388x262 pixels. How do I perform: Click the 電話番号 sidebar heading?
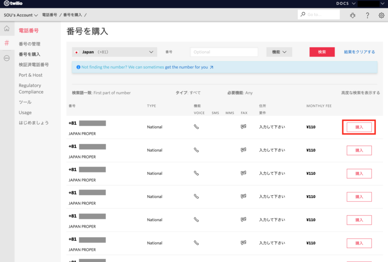tap(29, 31)
